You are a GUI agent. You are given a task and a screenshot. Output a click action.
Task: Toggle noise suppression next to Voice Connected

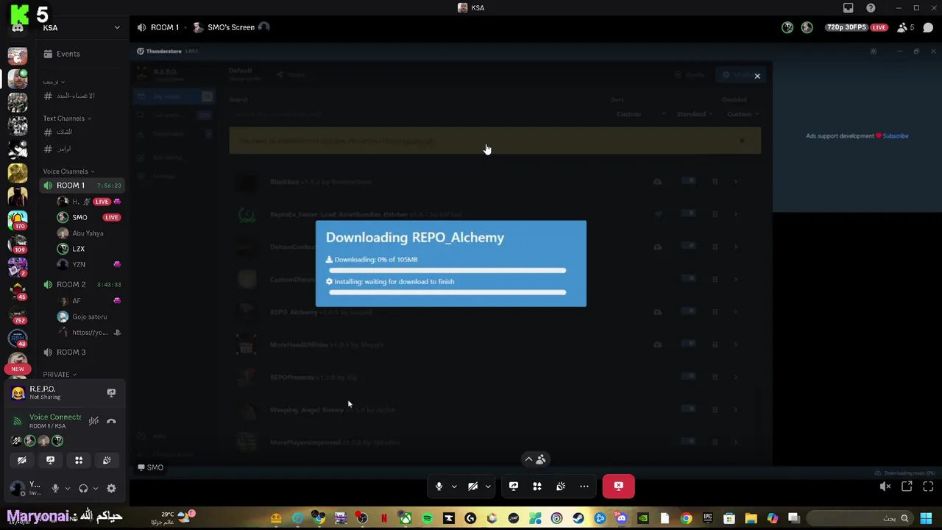pyautogui.click(x=93, y=422)
